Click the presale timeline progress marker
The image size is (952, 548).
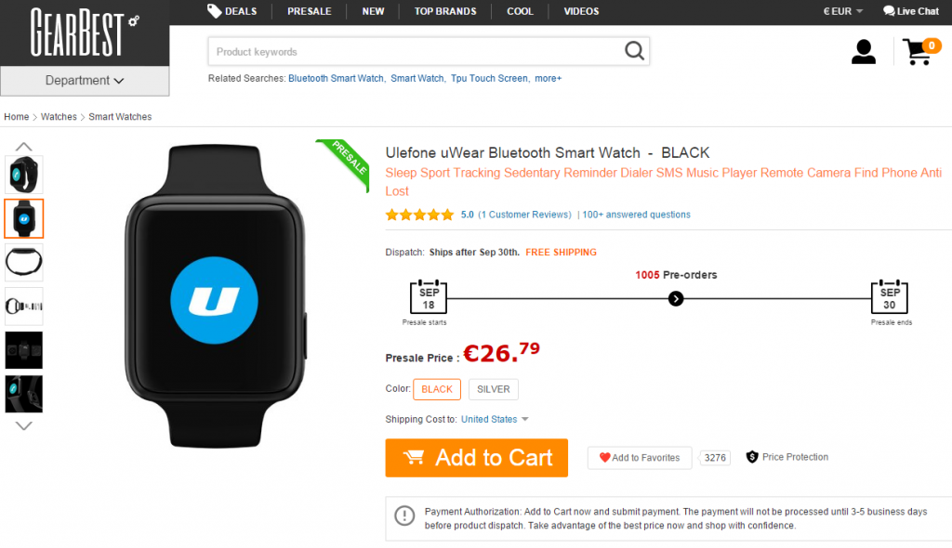[x=676, y=298]
